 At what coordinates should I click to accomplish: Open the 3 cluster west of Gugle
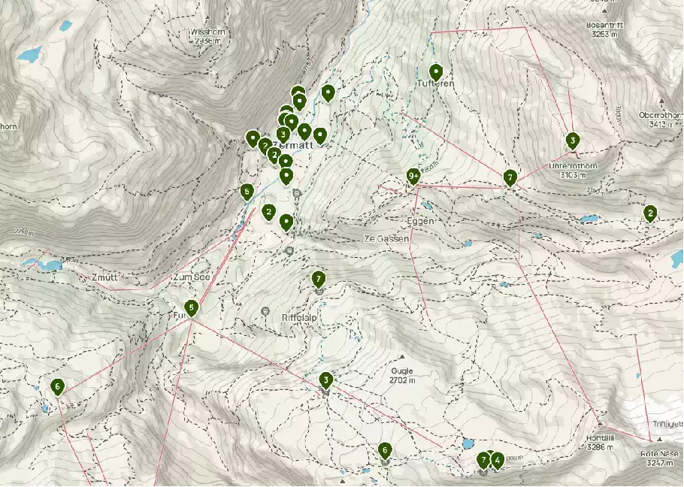coord(325,380)
